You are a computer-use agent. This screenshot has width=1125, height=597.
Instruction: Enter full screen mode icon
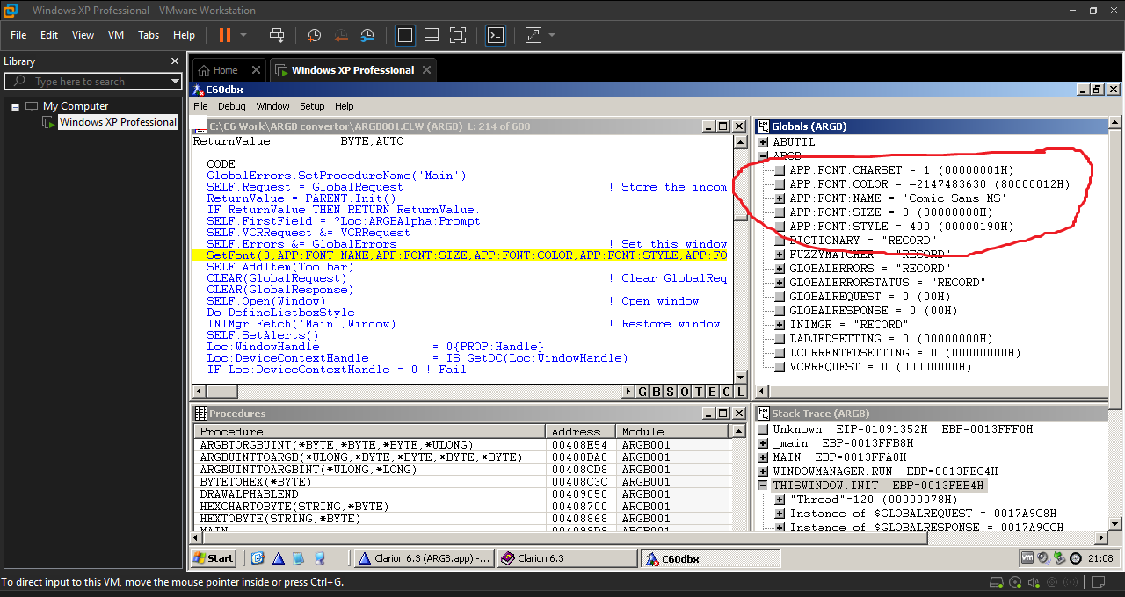pos(457,35)
